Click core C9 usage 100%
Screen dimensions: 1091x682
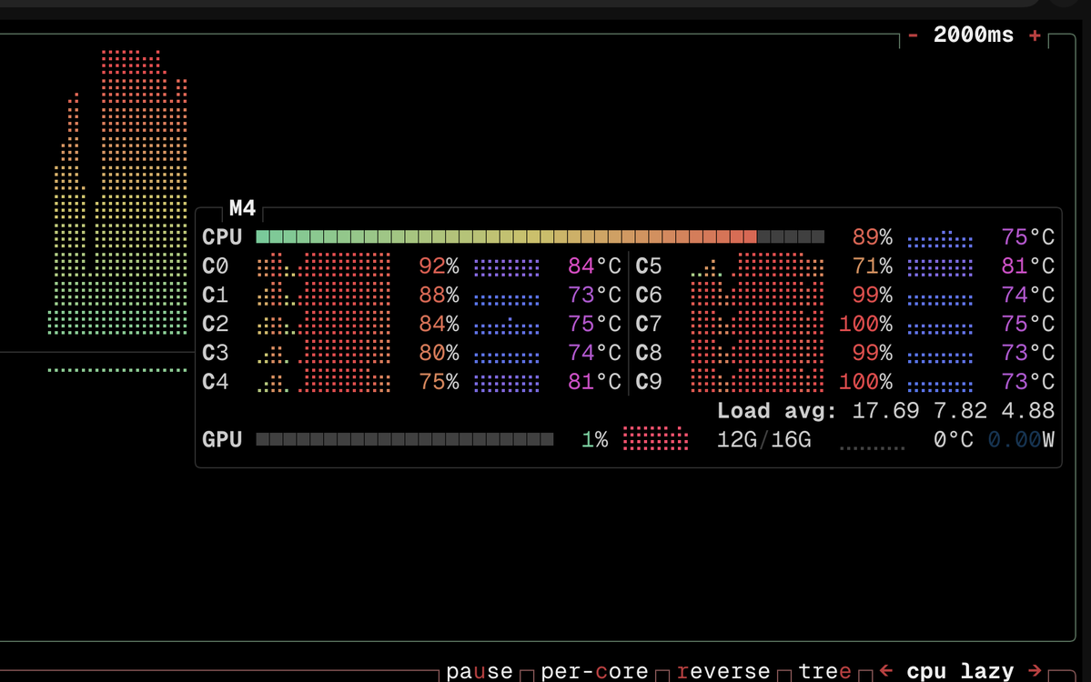[x=865, y=382]
